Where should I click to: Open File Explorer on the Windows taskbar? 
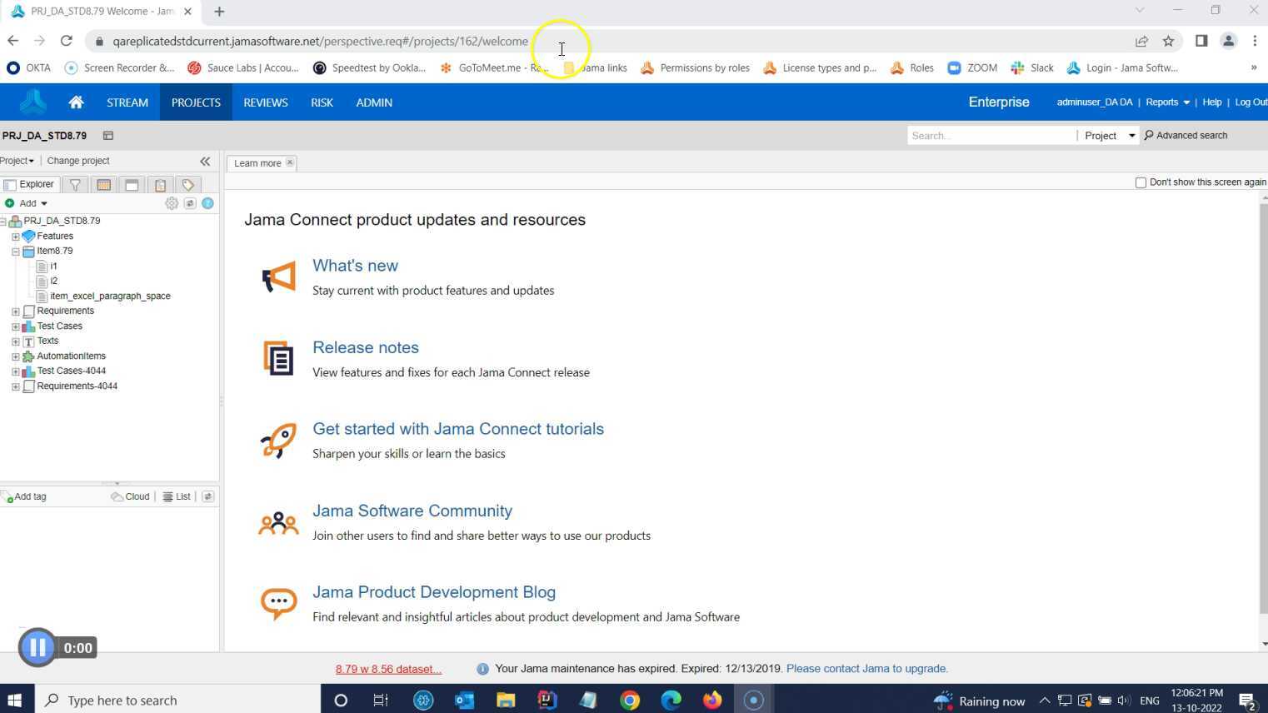coord(506,701)
